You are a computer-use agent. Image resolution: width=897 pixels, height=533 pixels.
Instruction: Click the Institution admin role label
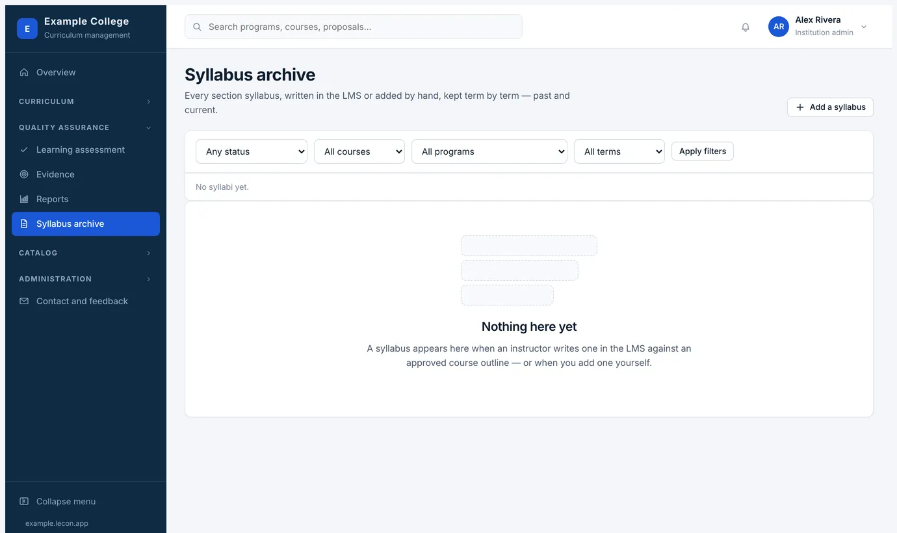tap(824, 32)
